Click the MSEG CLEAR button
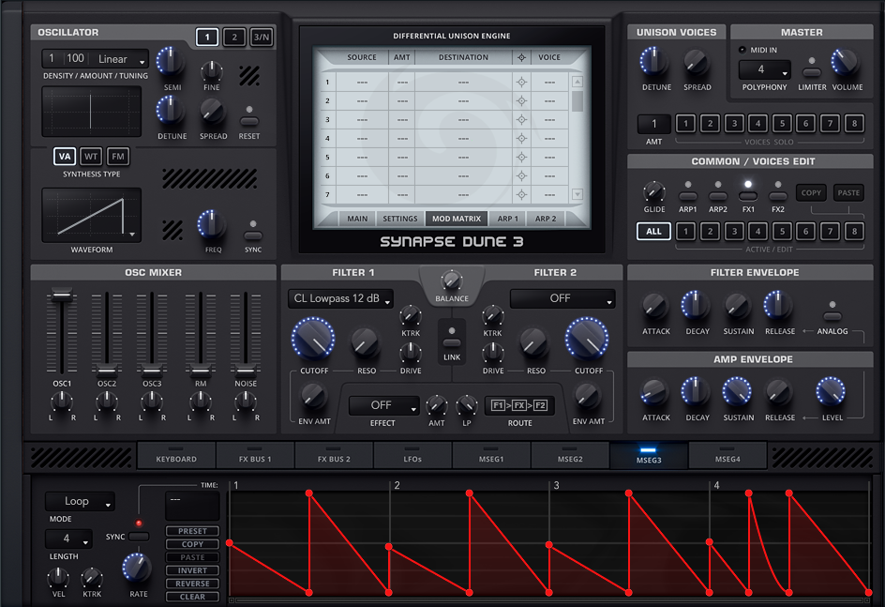 coord(192,597)
